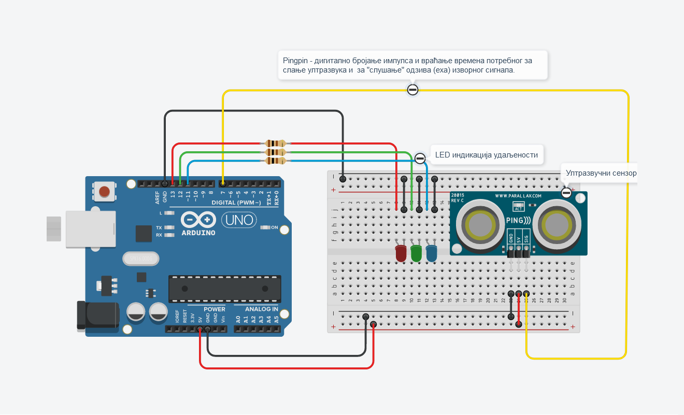684x415 pixels.
Task: Click the Arduino Vin pin
Action: click(223, 329)
